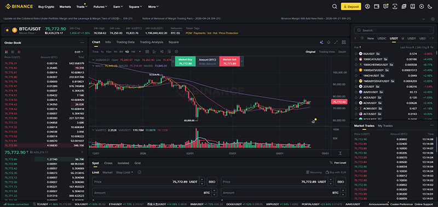
Task: Open the chart AI assistant icon
Action: point(321,43)
